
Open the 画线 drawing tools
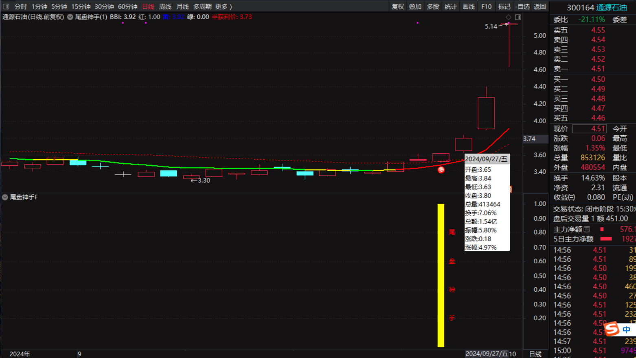click(x=469, y=7)
